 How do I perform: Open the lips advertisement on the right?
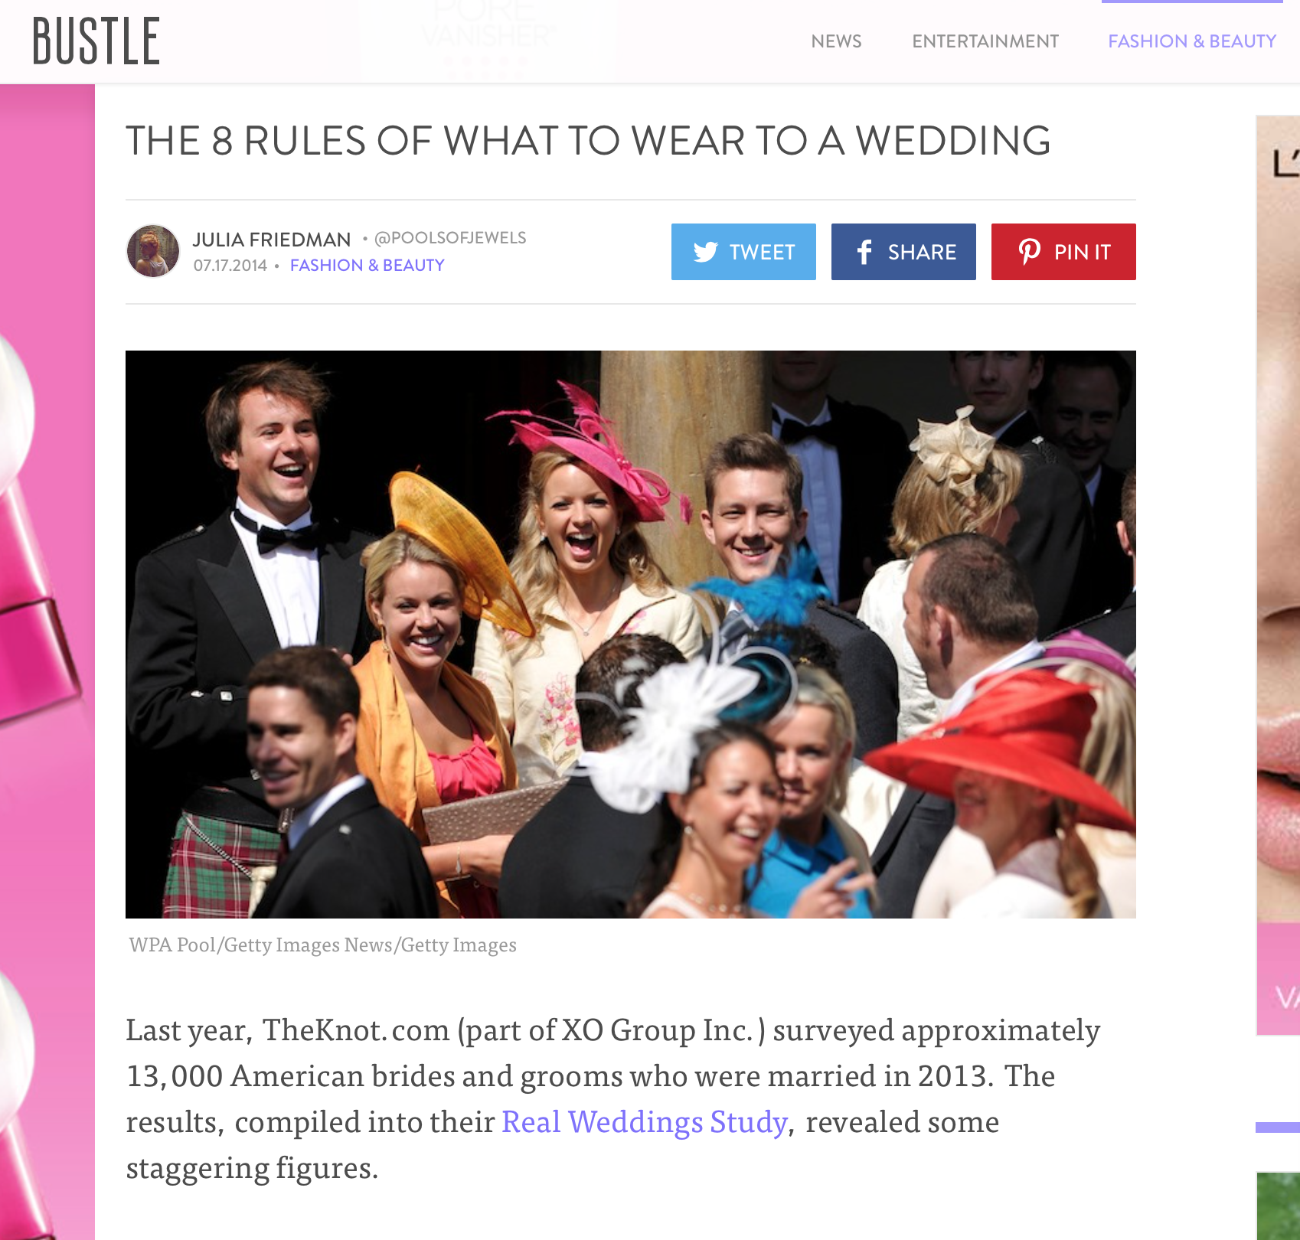click(1278, 574)
